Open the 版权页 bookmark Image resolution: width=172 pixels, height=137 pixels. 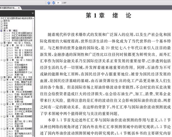point(7,21)
